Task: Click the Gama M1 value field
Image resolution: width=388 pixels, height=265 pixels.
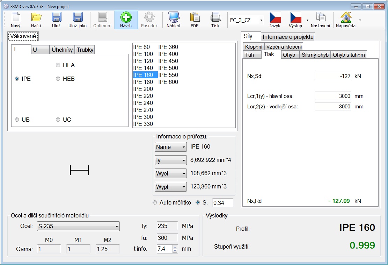Action: [78, 249]
